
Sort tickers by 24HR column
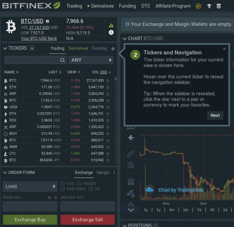point(74,72)
